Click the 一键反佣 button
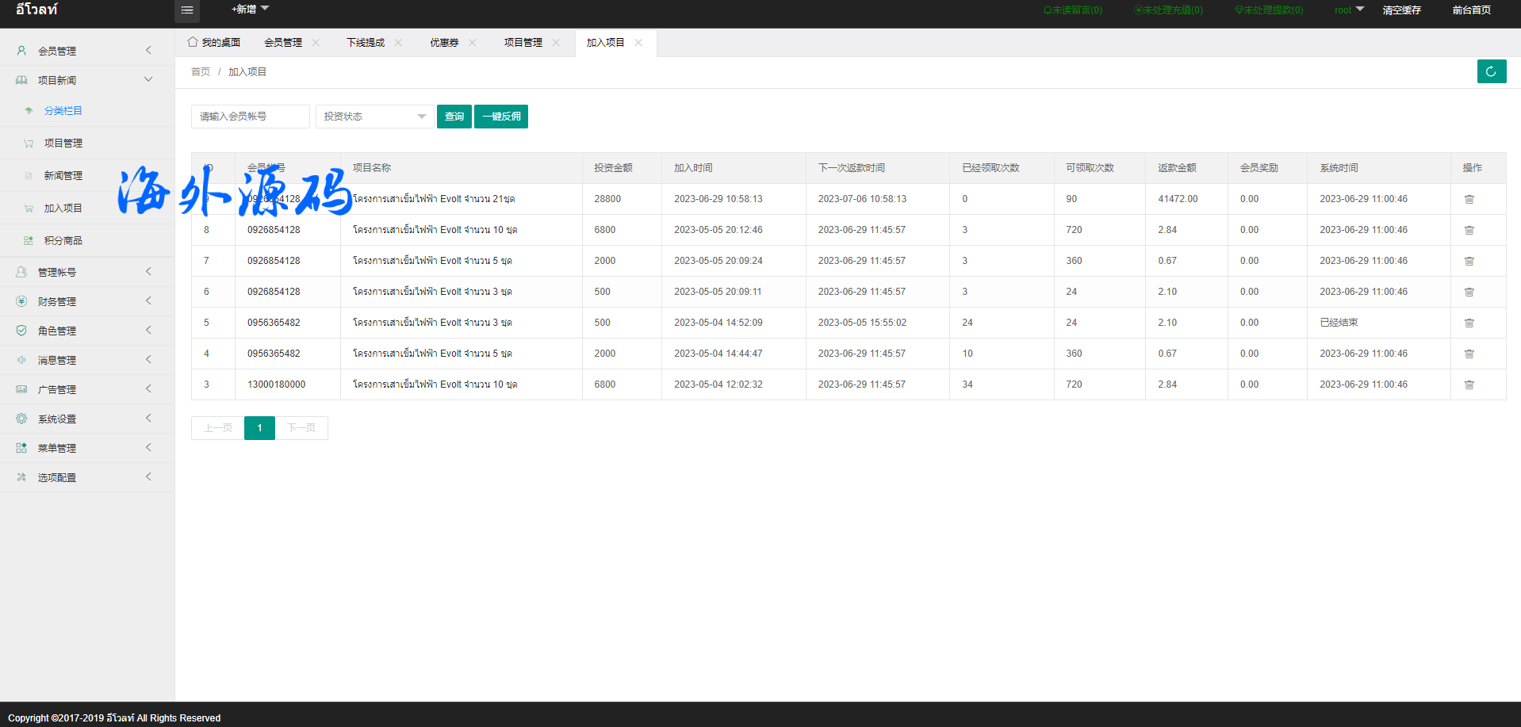 pos(501,117)
